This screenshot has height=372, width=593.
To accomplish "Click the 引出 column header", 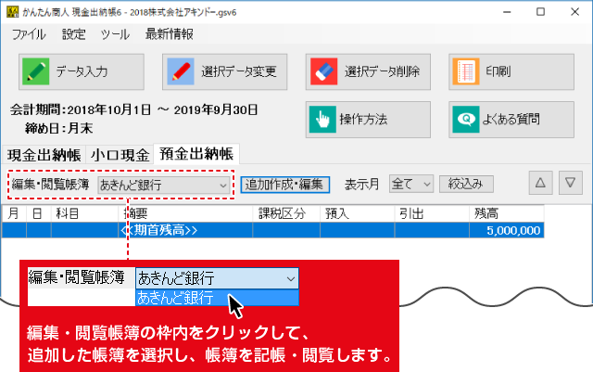I will click(432, 213).
